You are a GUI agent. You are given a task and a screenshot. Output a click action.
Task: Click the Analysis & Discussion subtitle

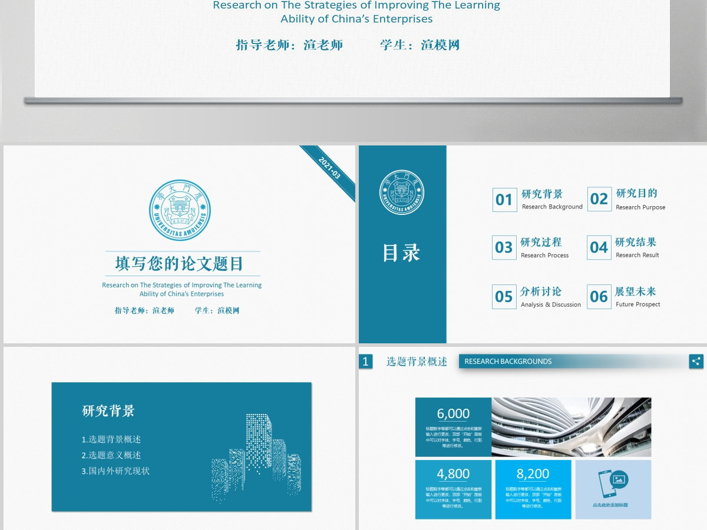551,304
